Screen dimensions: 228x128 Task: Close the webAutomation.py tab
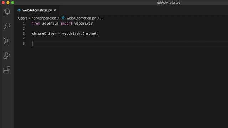pos(55,10)
